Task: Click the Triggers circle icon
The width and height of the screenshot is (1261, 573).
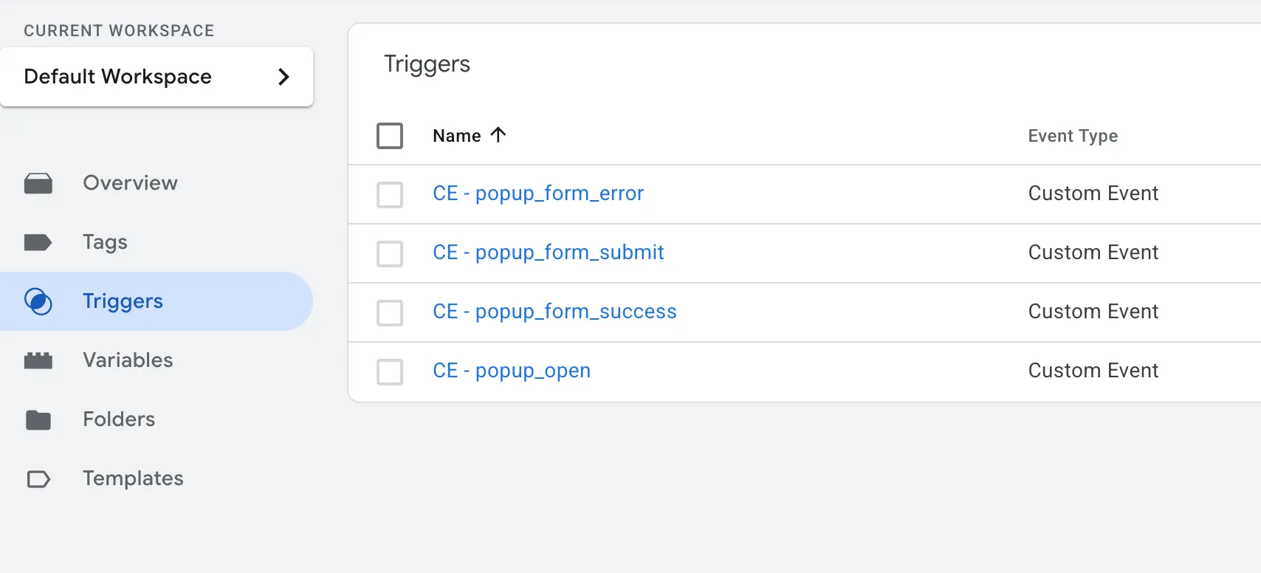Action: (x=38, y=301)
